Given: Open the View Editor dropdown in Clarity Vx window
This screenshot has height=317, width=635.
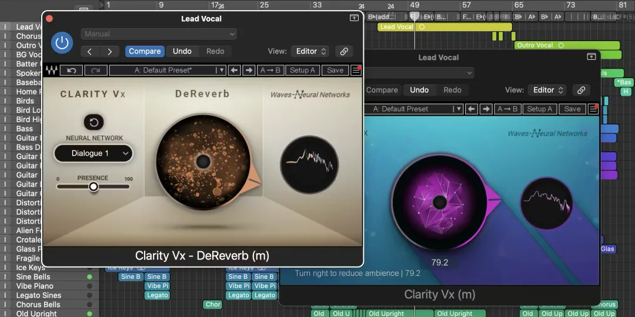Looking at the screenshot, I should click(x=547, y=90).
